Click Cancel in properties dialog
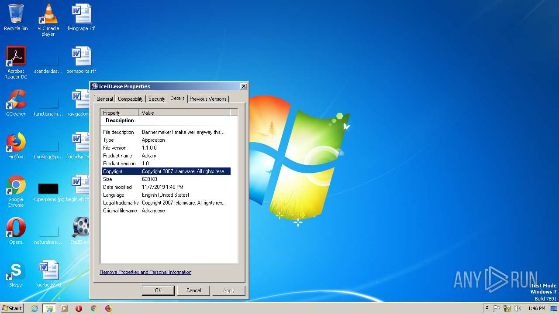 coord(193,290)
